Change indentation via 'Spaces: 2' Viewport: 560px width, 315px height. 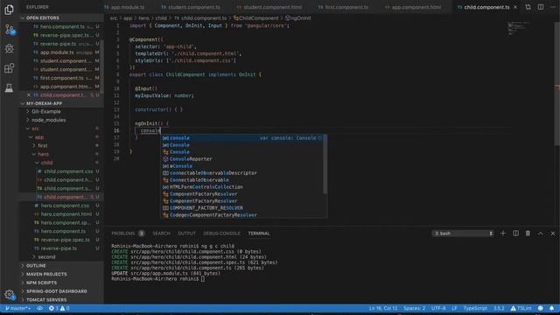tap(414, 308)
